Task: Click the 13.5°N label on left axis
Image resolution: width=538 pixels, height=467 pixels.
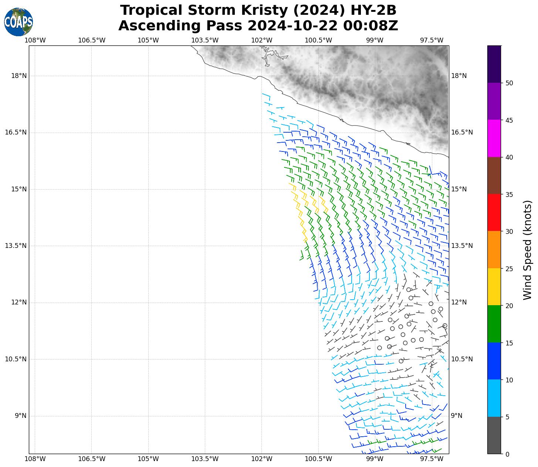Action: pos(16,246)
